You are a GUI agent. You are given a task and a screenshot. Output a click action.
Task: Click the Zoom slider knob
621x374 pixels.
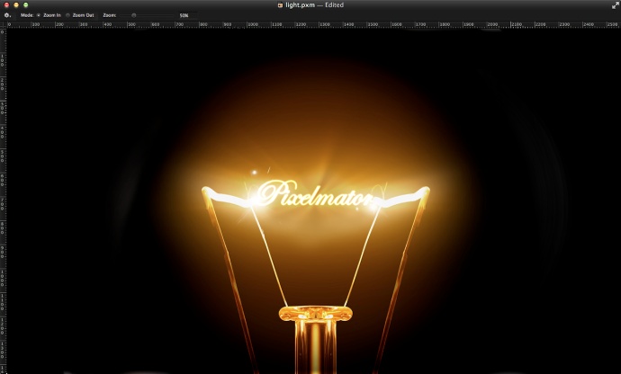click(134, 15)
